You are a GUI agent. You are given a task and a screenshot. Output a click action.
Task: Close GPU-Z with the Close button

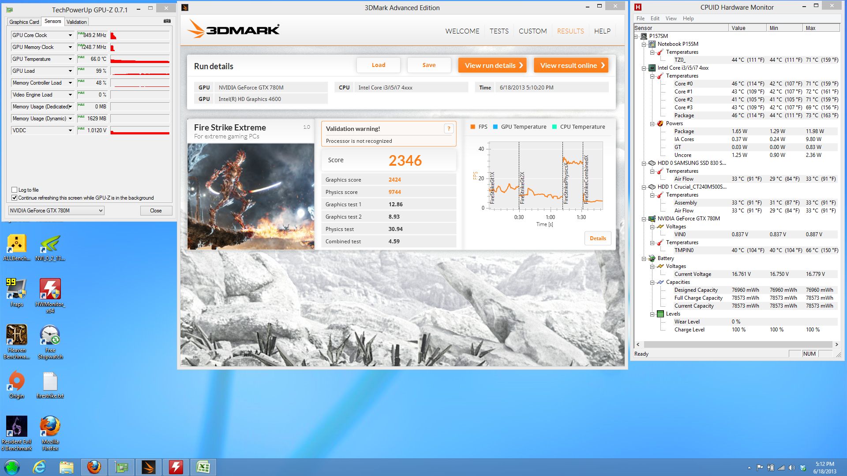coord(156,211)
